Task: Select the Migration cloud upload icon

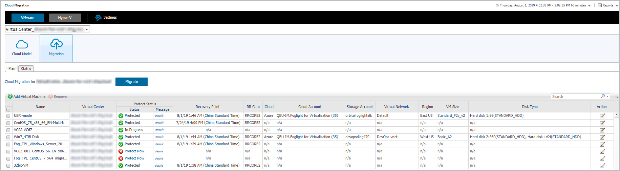Action: pos(56,44)
